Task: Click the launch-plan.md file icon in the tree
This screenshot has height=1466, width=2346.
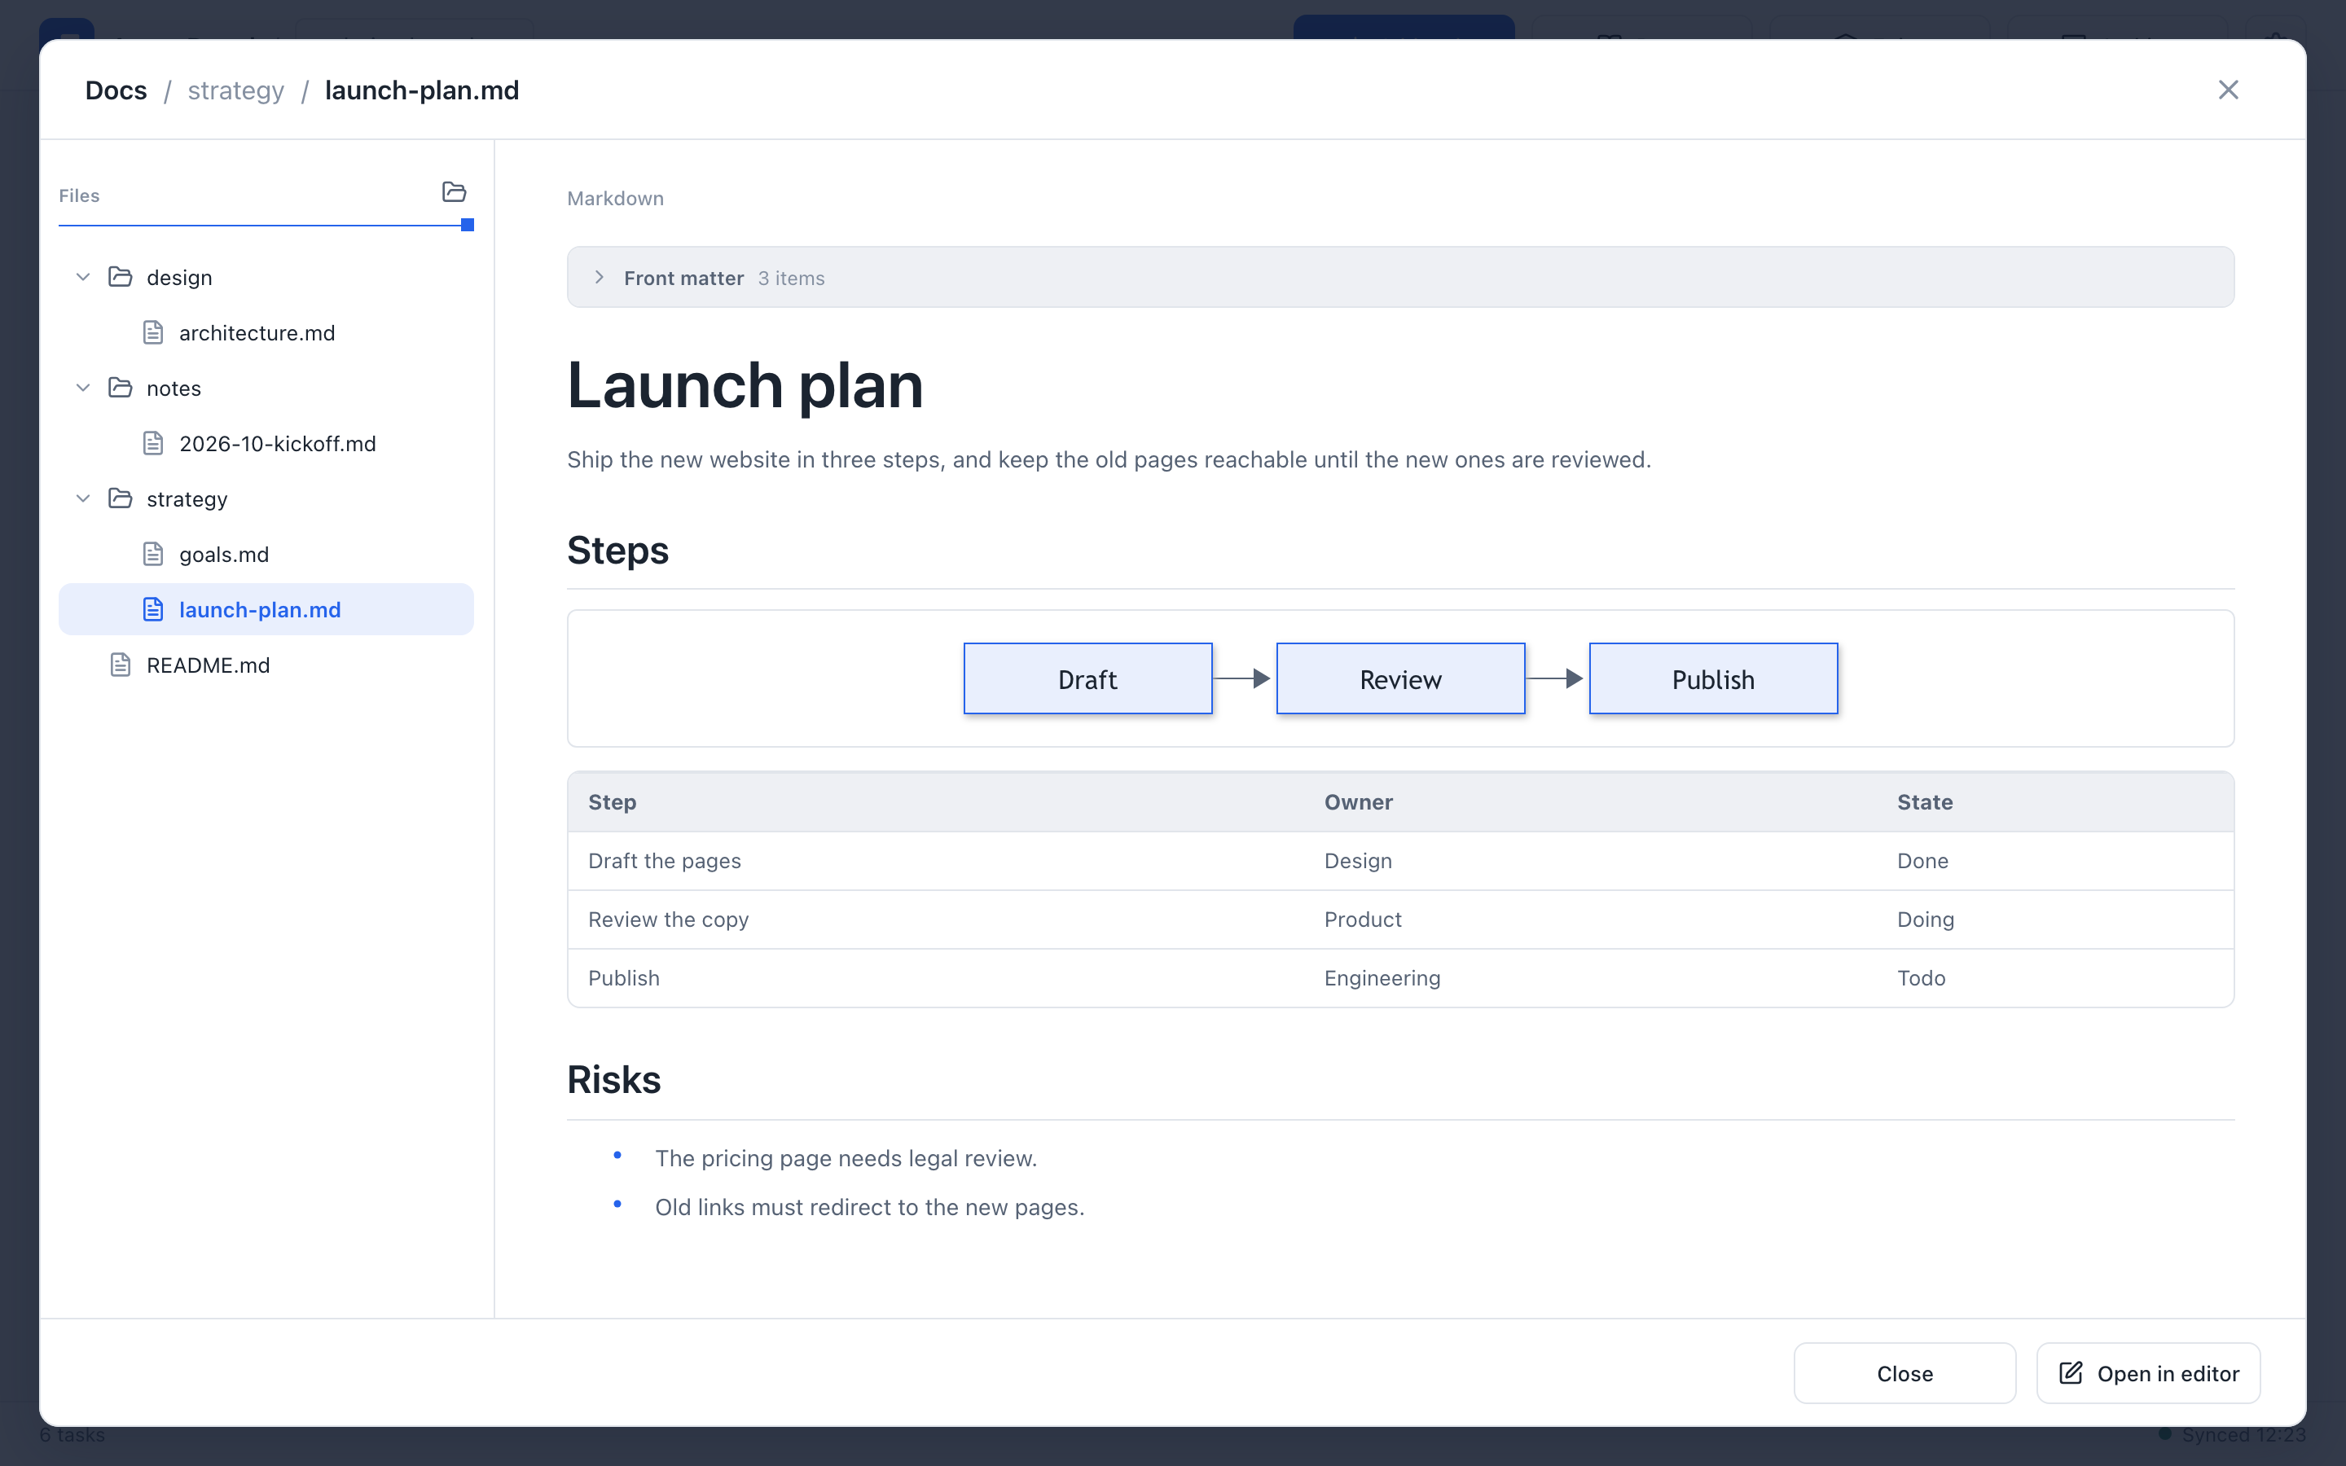Action: pyautogui.click(x=153, y=609)
